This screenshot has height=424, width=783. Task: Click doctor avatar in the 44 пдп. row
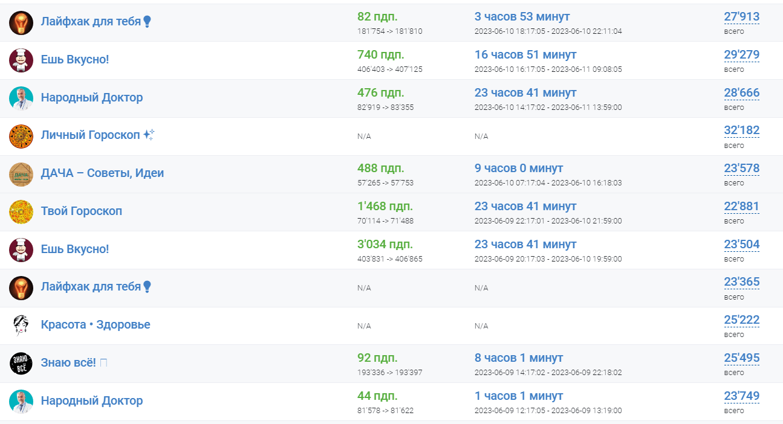pyautogui.click(x=21, y=402)
